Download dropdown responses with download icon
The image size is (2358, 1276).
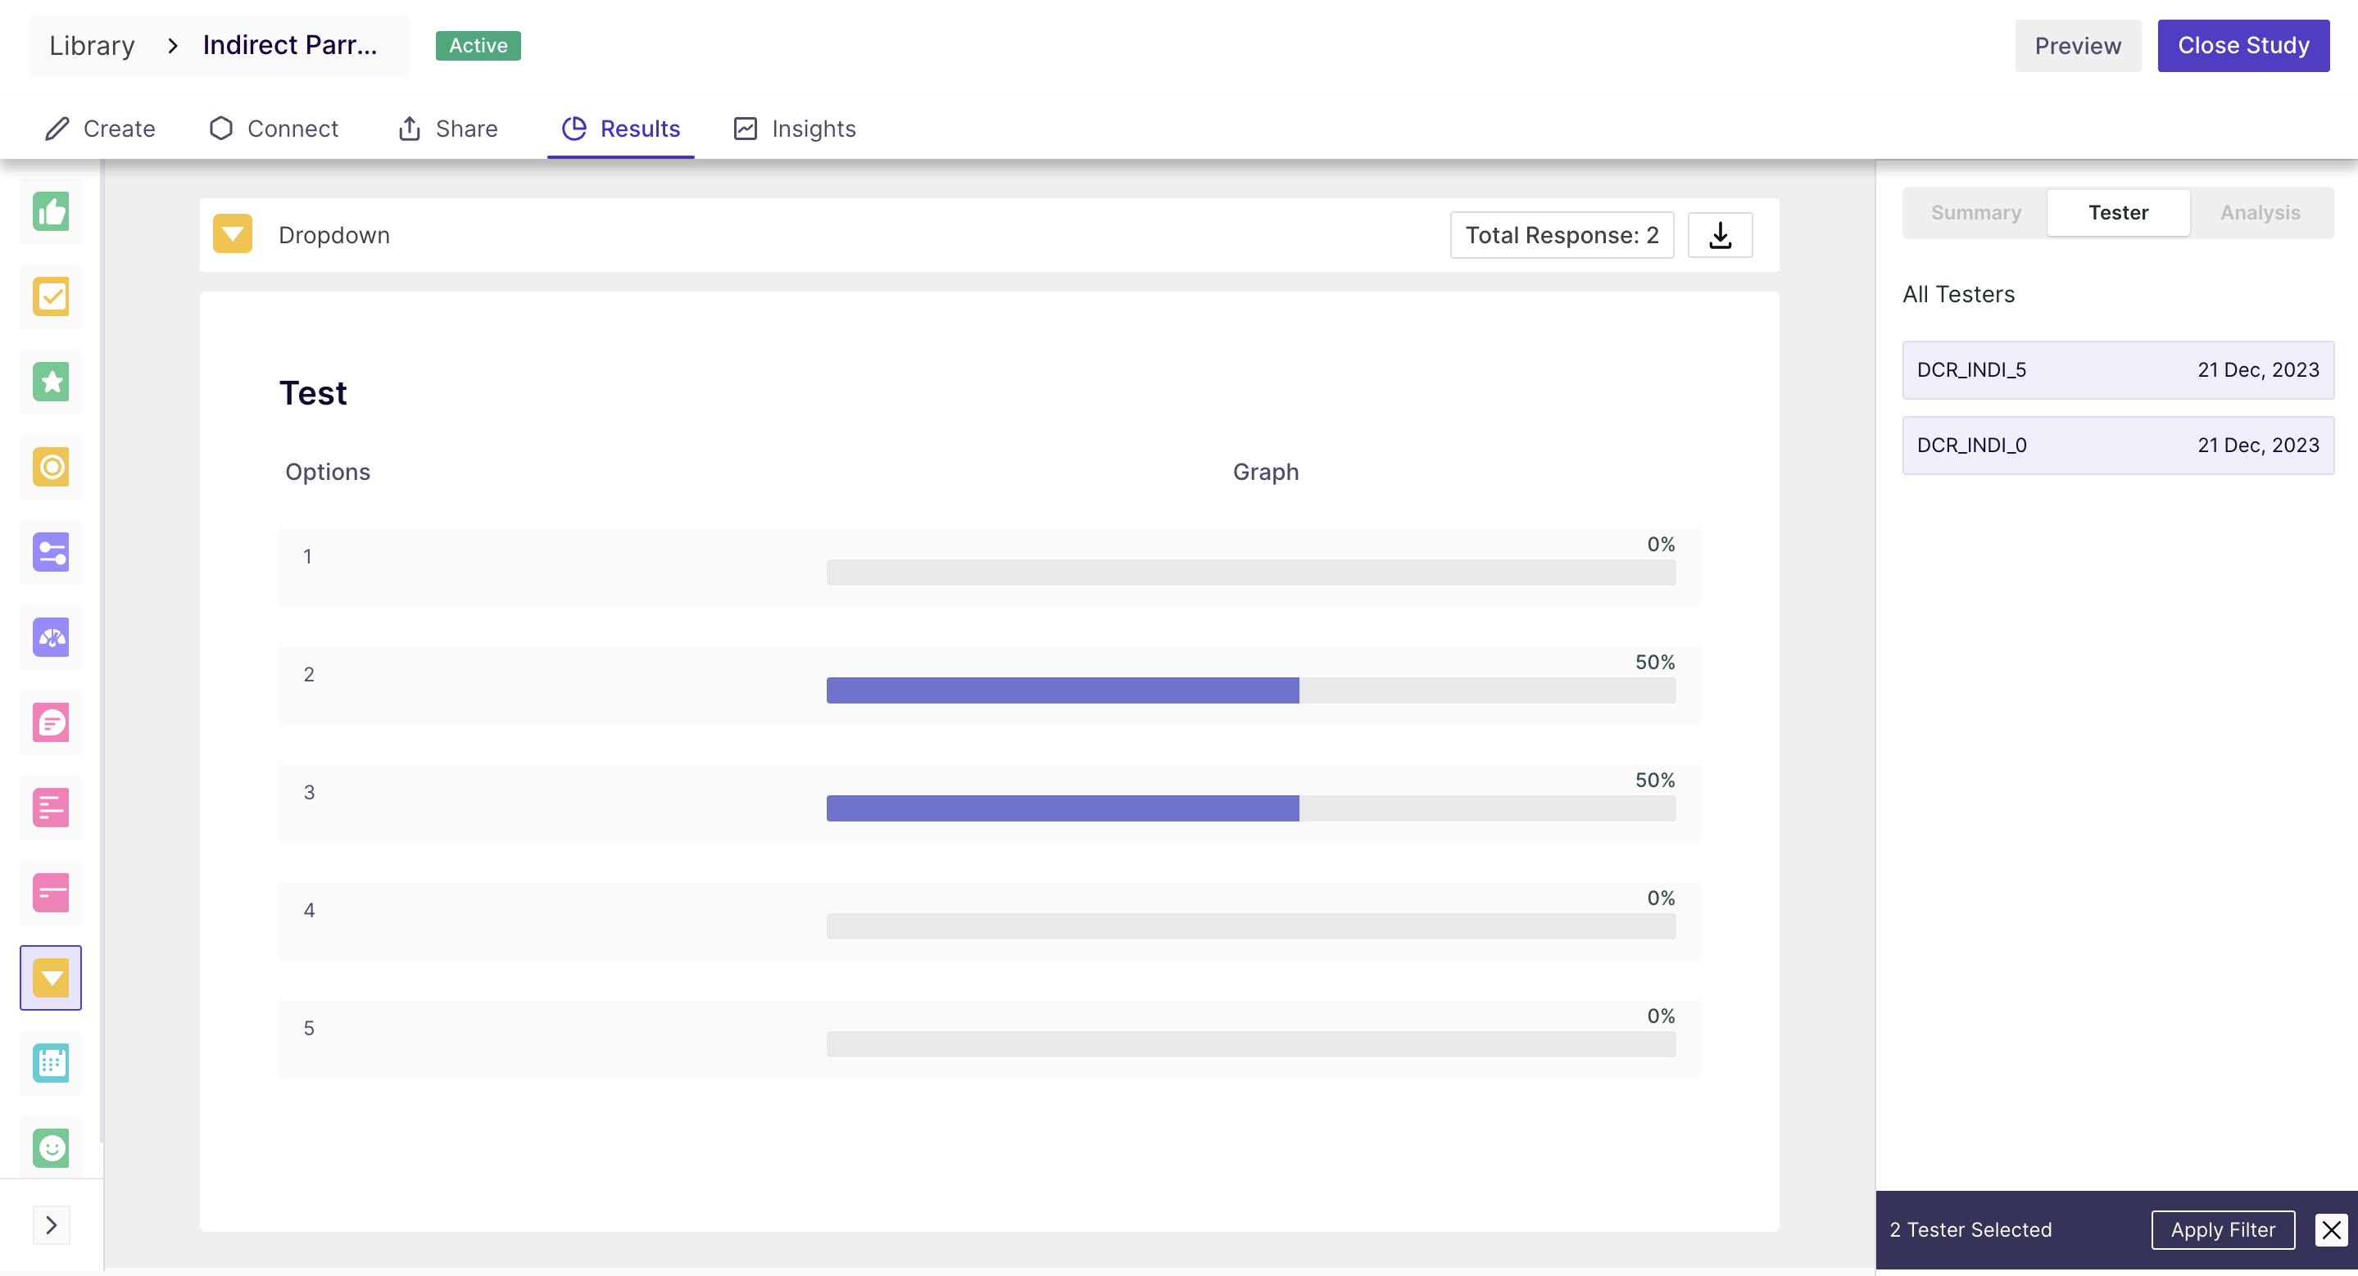tap(1720, 235)
